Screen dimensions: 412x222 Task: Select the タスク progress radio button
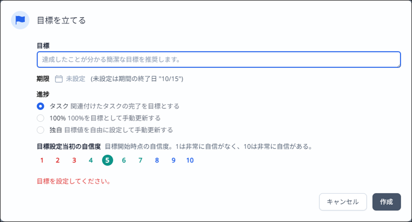point(41,106)
